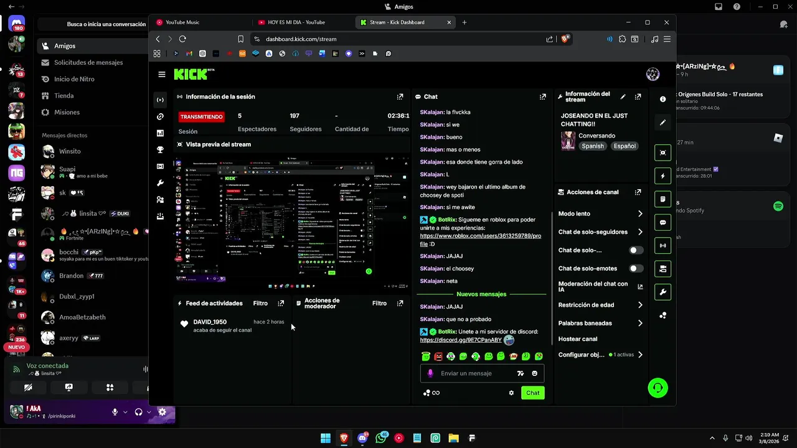Click the bookmark icon in the address bar
Image resolution: width=797 pixels, height=448 pixels.
[x=240, y=39]
